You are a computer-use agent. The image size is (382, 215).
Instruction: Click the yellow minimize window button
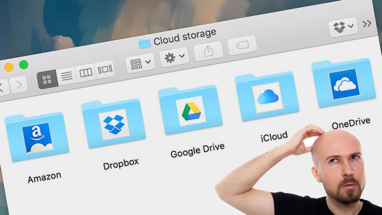coord(9,67)
